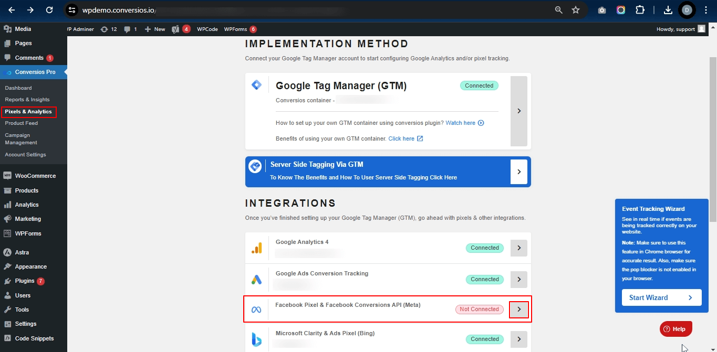Click the Server Side Tagging icon

pos(256,166)
